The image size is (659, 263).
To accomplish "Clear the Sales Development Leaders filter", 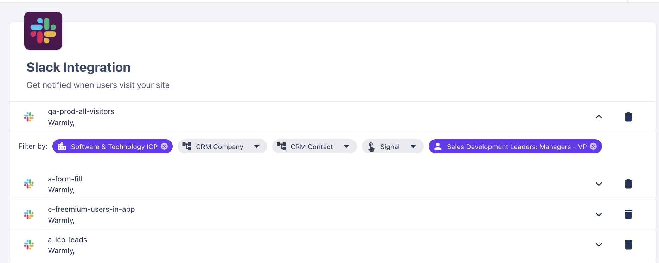I will click(x=593, y=146).
